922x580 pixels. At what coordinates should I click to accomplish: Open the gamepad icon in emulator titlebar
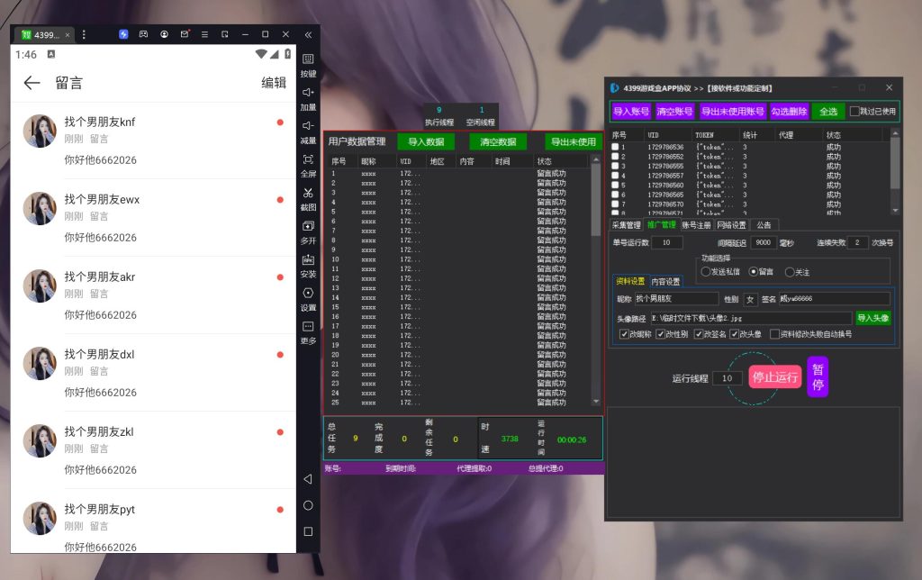143,35
